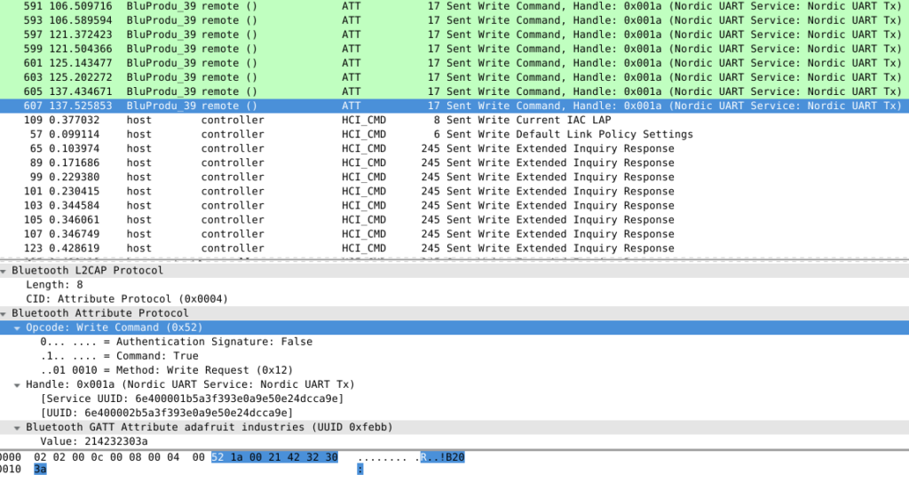Click the Service UUID line
This screenshot has width=909, height=482.
191,399
